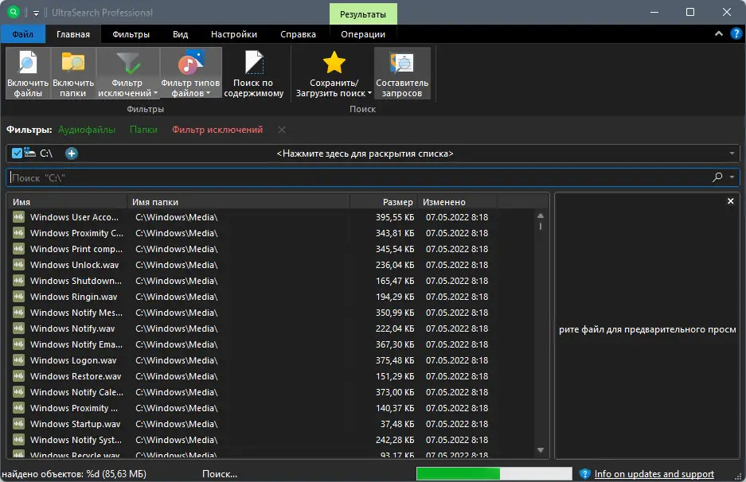Viewport: 746px width, 482px height.
Task: Switch to the Фильтры ribbon tab
Action: click(x=131, y=34)
